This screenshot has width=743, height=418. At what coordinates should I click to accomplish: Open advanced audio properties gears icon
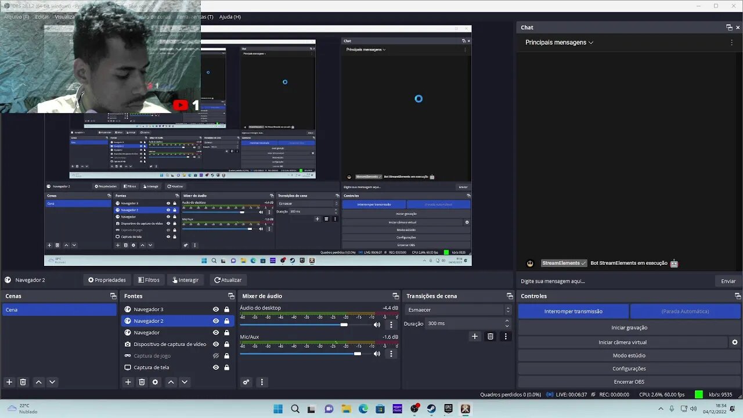(246, 382)
